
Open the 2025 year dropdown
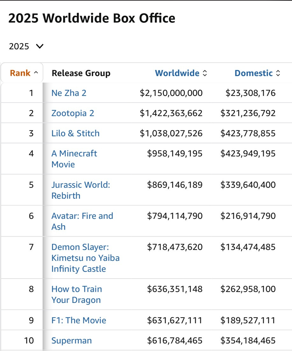point(26,47)
